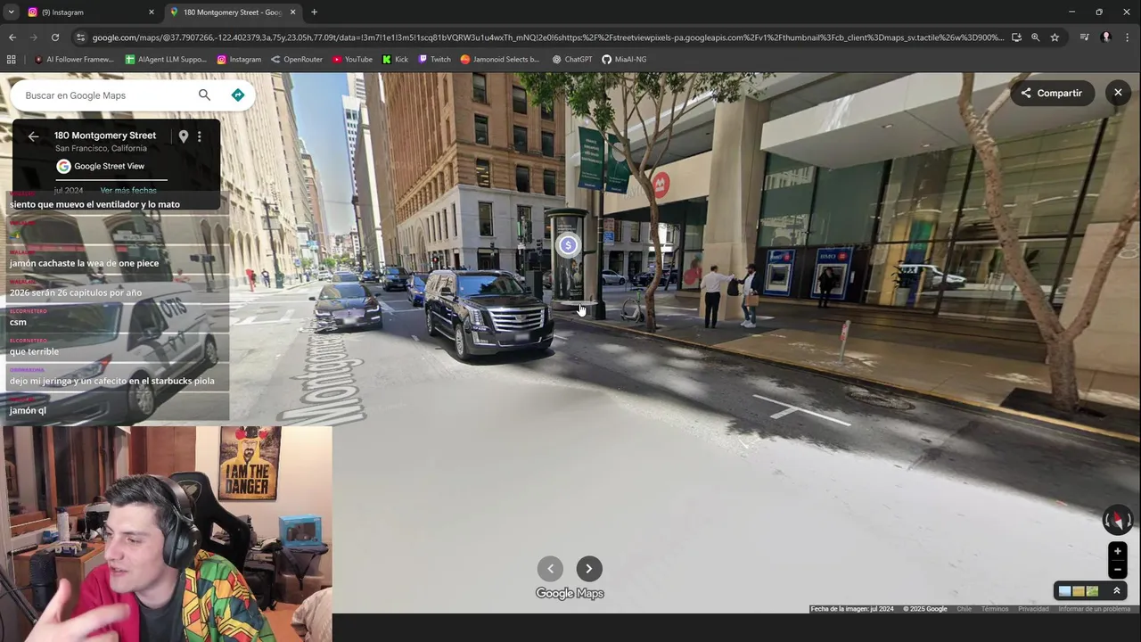The width and height of the screenshot is (1141, 642).
Task: Go forward in browser history
Action: [x=34, y=37]
